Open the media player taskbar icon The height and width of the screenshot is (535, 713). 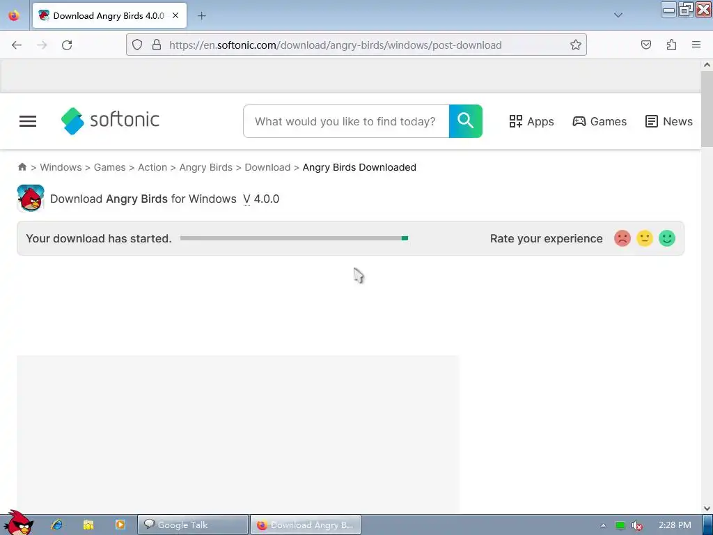120,525
